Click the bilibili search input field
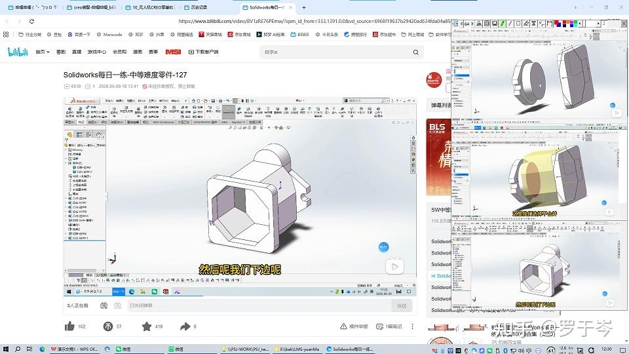The width and height of the screenshot is (629, 354). (335, 52)
